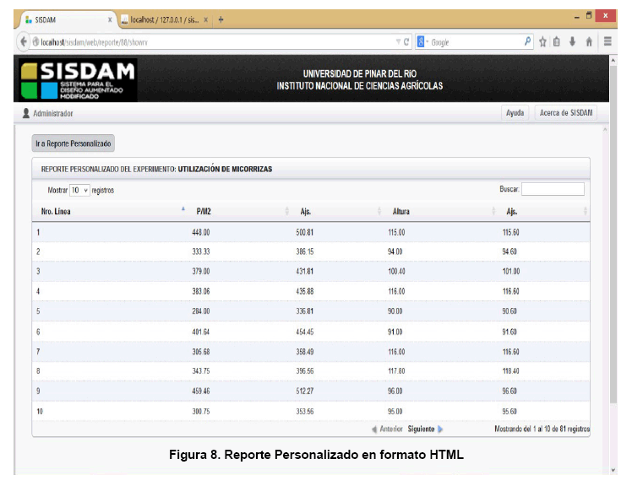
Task: Click the Administrador user icon
Action: point(26,113)
